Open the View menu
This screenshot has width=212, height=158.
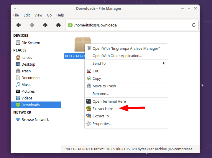[x=38, y=15]
